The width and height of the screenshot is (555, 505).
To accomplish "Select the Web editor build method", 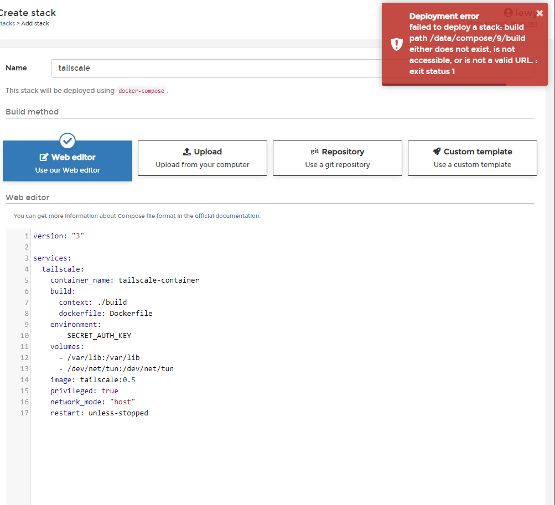I will point(68,161).
